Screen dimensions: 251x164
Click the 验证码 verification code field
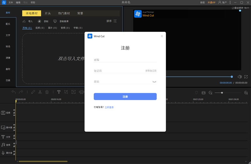[119, 71]
